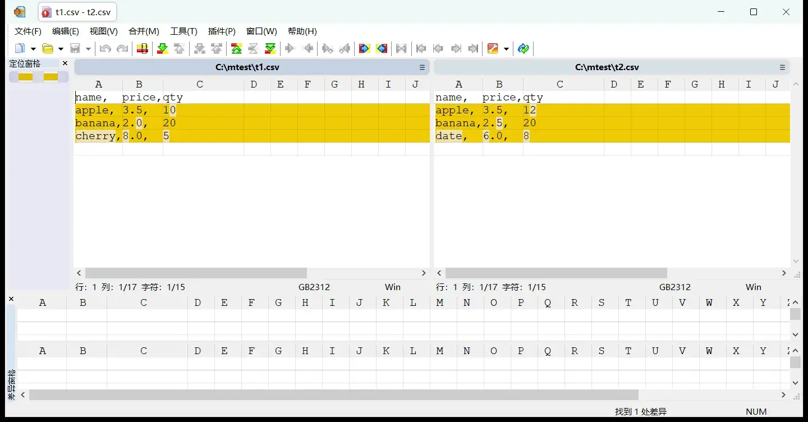Click the auto merge icon
This screenshot has height=422, width=808.
401,49
